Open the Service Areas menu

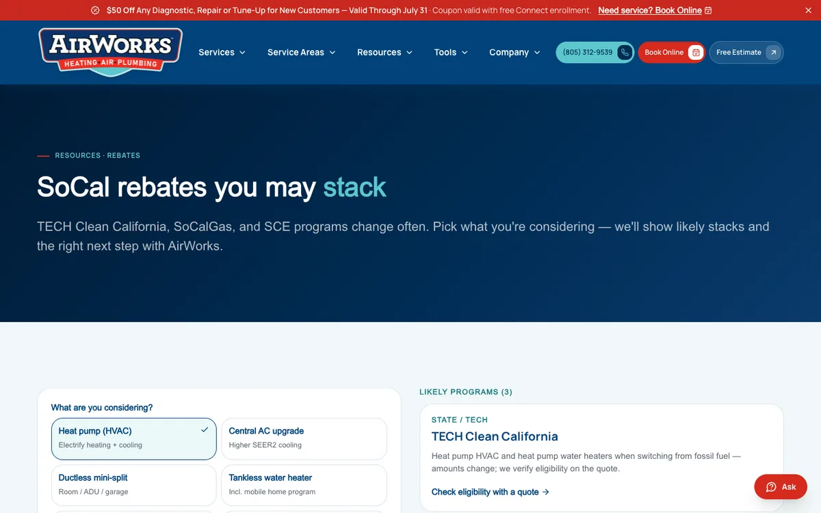click(x=302, y=53)
